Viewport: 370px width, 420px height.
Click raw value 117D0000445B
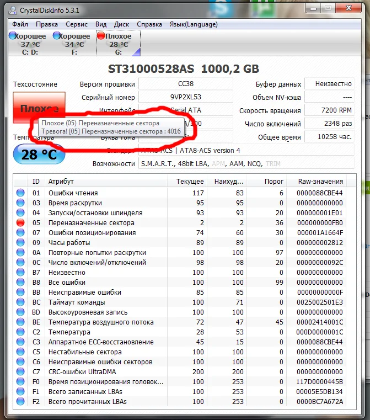pos(320,381)
